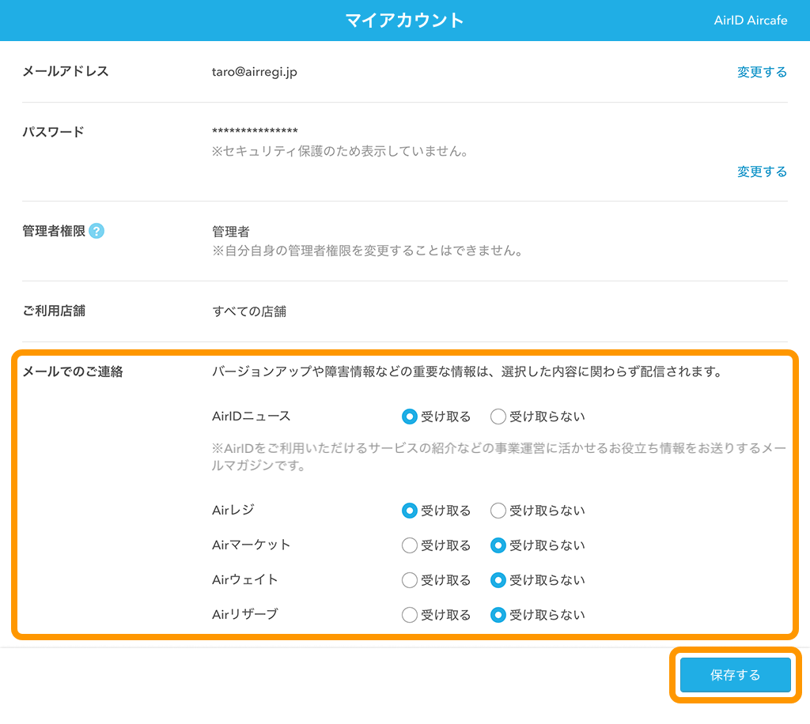Click the ※セキュリティ保護のため表示していません note
This screenshot has height=724, width=810.
pos(340,151)
